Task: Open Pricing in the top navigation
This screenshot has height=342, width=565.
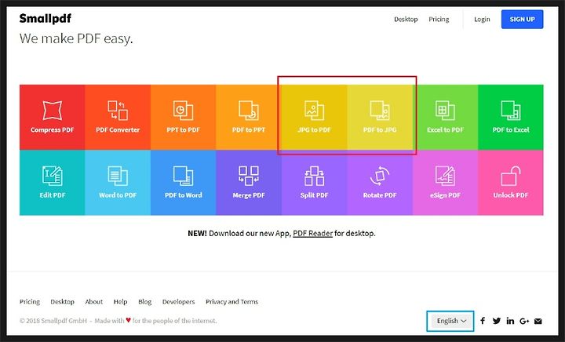Action: 439,19
